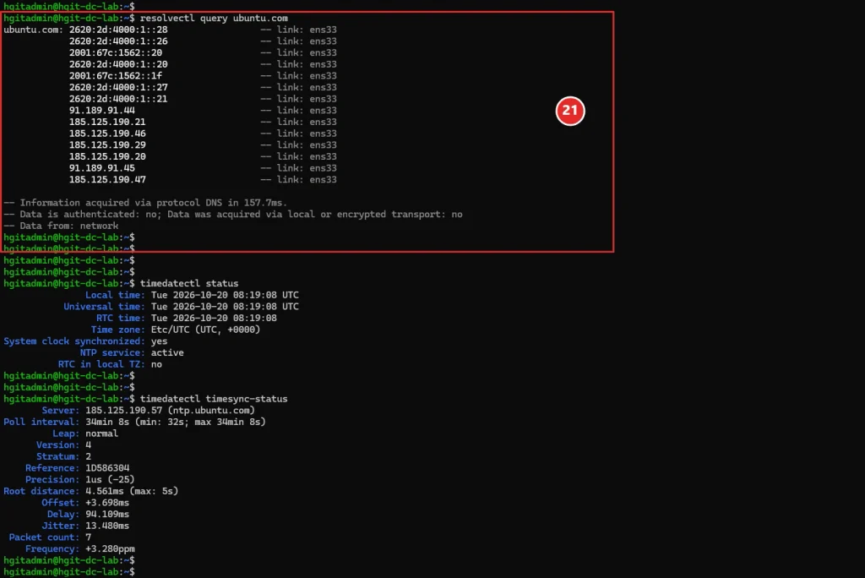Click 'link: ens33' on the 91.189.91.44 row
Screen dimensions: 865x578
[306, 111]
